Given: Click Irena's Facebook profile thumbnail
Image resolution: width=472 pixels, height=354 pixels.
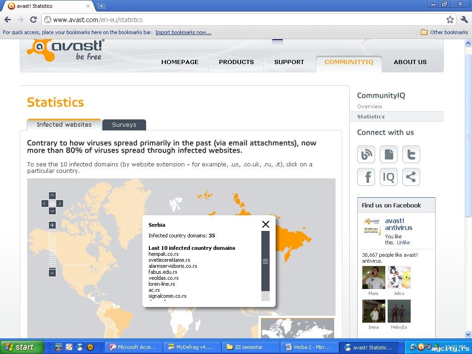Looking at the screenshot, I should [x=373, y=311].
